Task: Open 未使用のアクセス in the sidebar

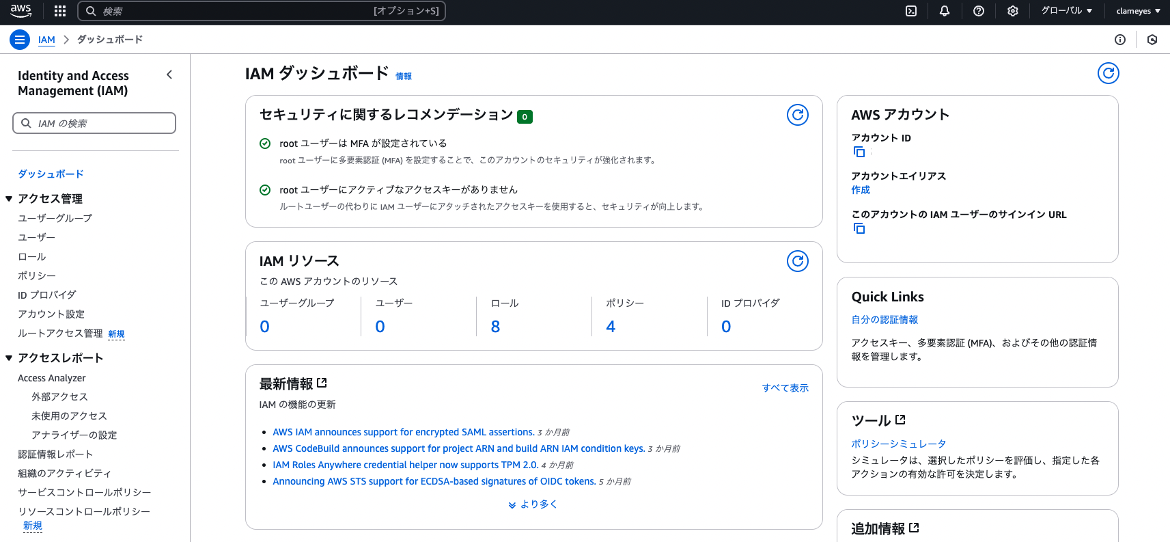Action: click(x=69, y=416)
